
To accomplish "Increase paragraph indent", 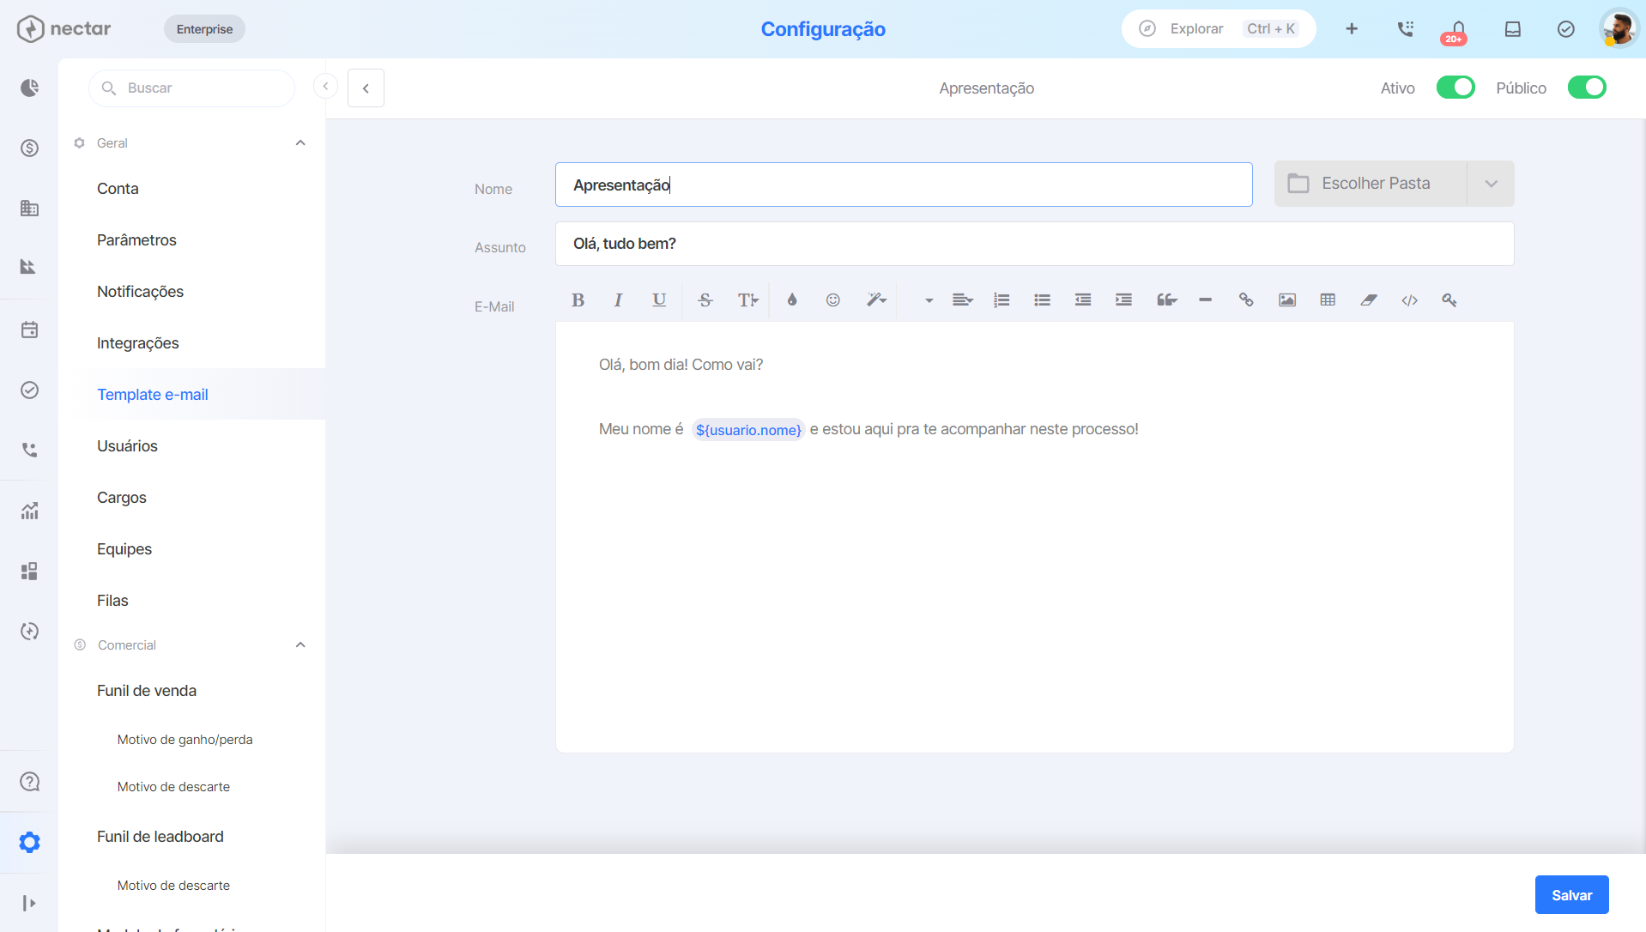I will pyautogui.click(x=1123, y=300).
